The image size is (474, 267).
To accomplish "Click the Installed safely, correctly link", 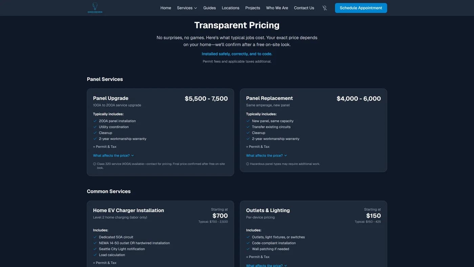I will click(236, 54).
